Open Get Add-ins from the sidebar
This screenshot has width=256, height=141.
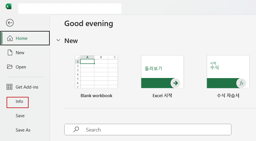point(25,87)
